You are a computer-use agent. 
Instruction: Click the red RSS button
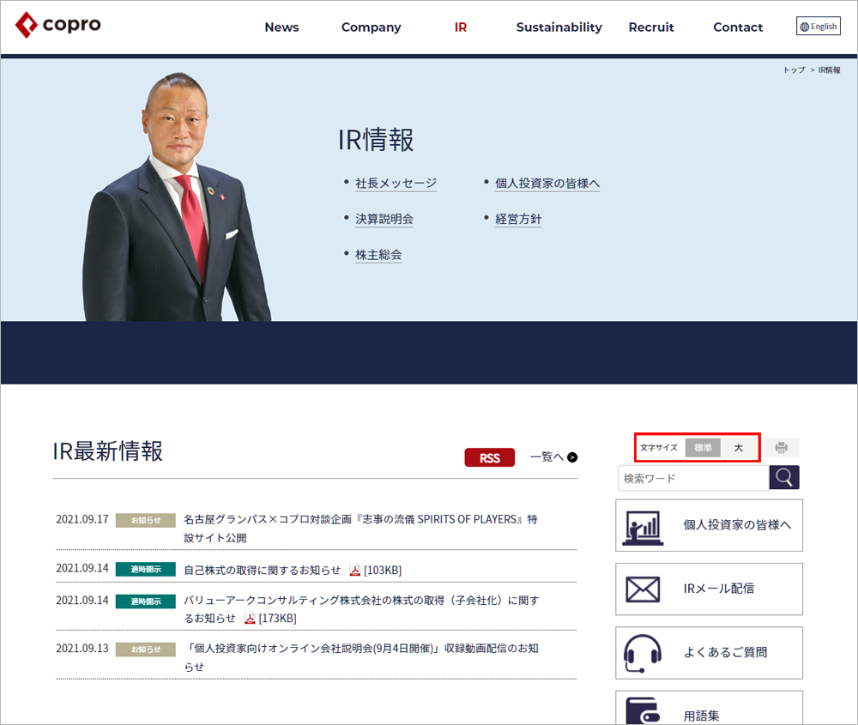point(490,457)
